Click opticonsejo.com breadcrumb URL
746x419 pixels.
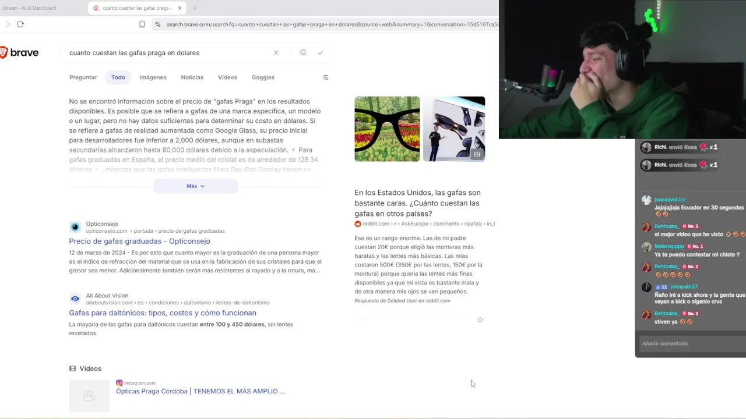click(x=155, y=231)
